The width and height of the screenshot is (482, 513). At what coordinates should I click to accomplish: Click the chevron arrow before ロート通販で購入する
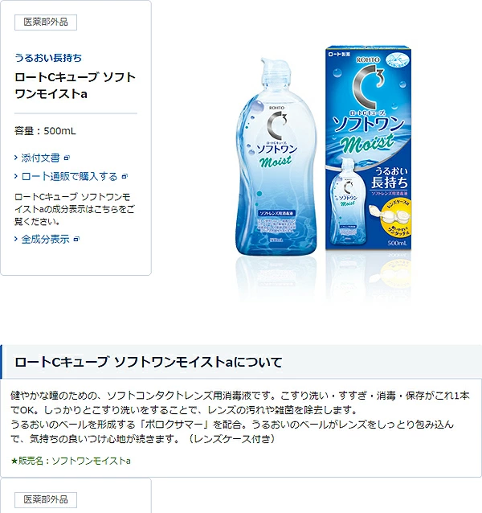(16, 177)
